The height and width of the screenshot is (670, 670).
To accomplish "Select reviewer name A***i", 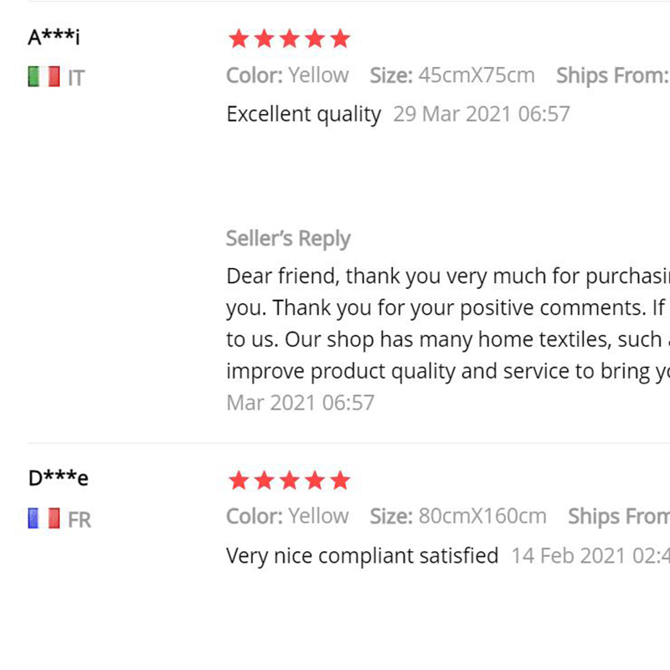I will (54, 37).
